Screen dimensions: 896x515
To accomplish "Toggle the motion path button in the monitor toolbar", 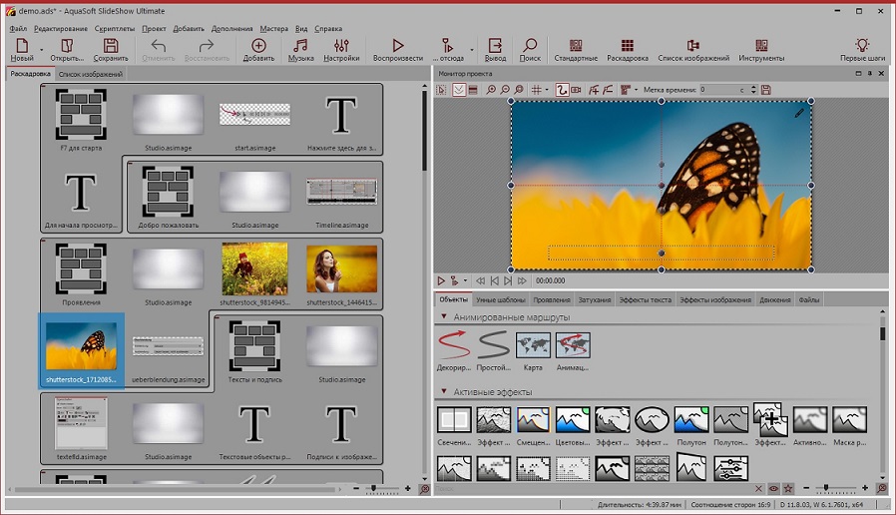I will [563, 90].
